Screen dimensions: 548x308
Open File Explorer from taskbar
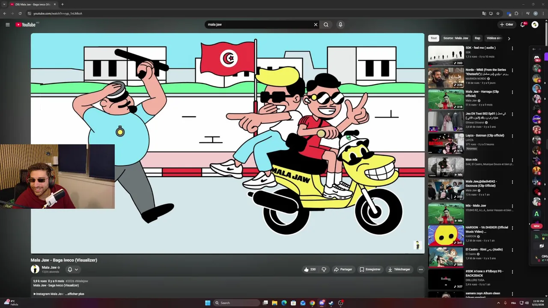tap(274, 303)
